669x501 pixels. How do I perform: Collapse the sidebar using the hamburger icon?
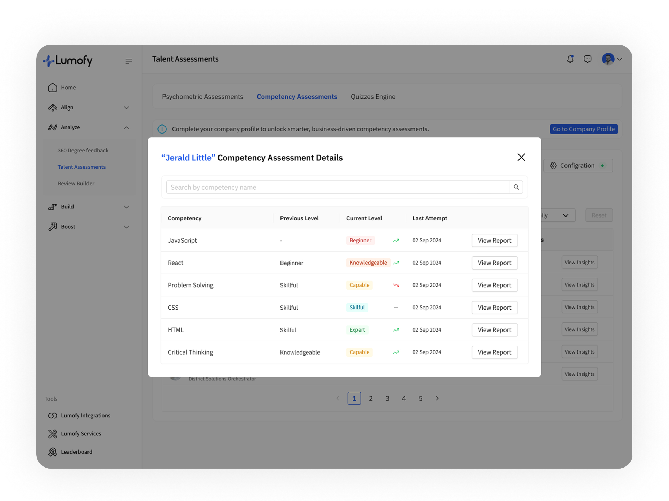click(x=129, y=61)
